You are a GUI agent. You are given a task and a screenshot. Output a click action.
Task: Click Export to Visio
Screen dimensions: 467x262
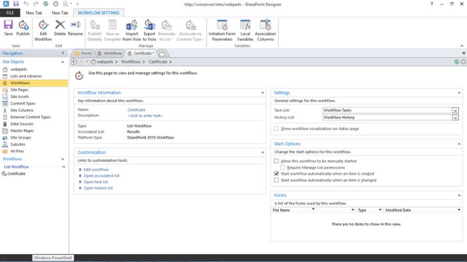(x=149, y=31)
